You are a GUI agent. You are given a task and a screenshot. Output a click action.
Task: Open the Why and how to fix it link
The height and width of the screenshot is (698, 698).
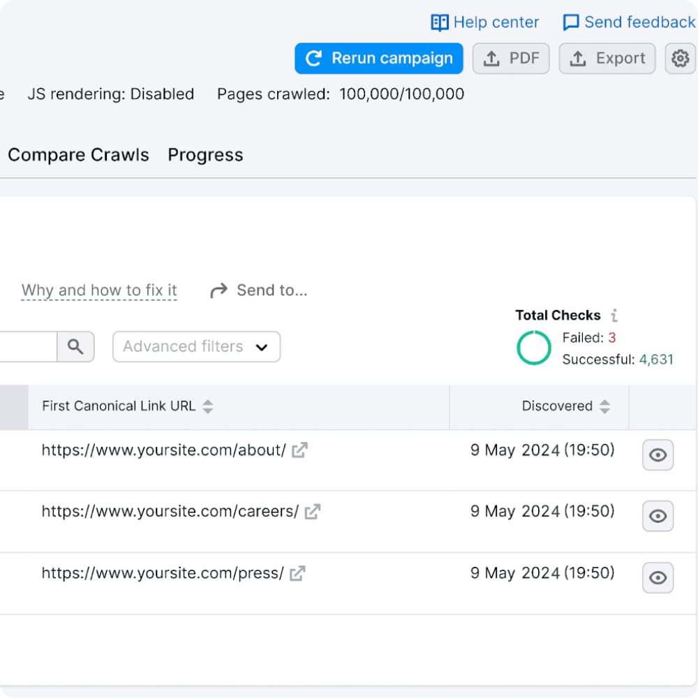99,290
